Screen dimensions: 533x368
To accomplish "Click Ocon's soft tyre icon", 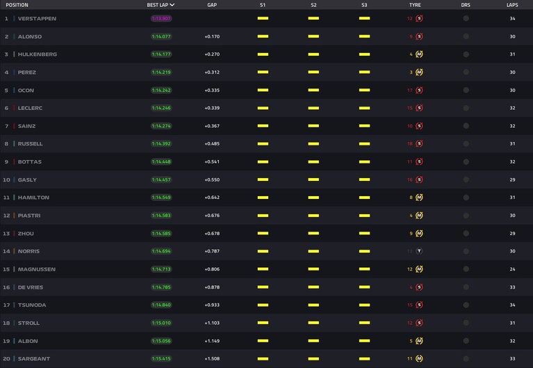I will [x=419, y=90].
